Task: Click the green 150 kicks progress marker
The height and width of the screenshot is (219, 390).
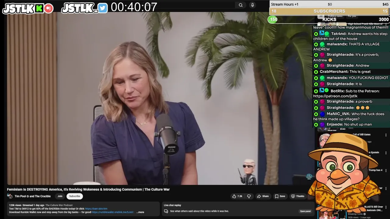Action: pyautogui.click(x=273, y=19)
